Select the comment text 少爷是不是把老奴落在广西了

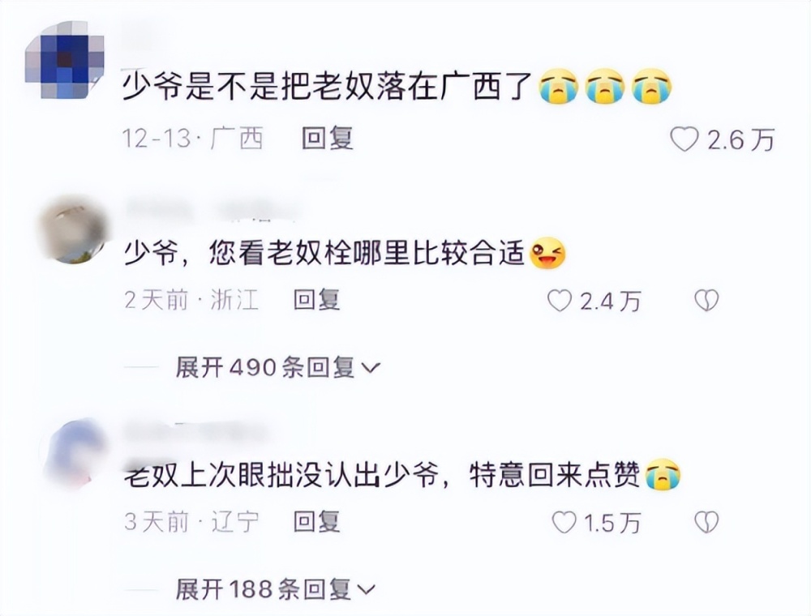(x=328, y=86)
